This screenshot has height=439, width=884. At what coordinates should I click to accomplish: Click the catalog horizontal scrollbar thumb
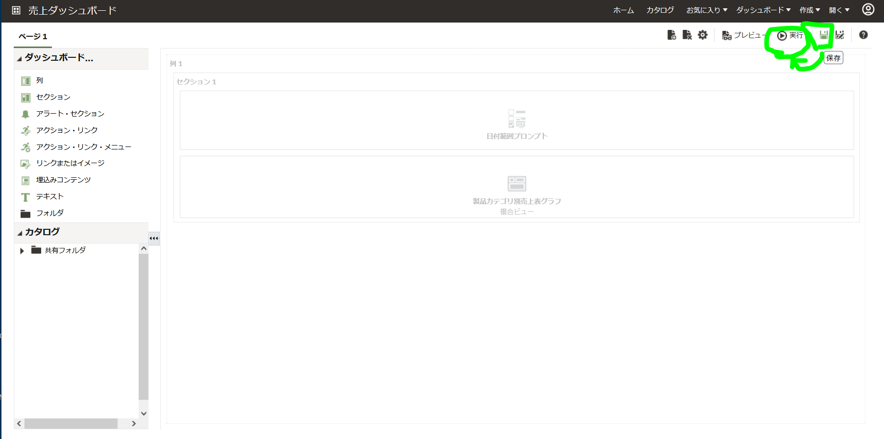coord(71,423)
